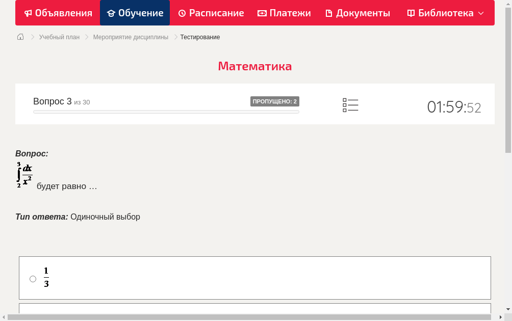512x321 pixels.
Task: Click the home icon in the breadcrumb
Action: point(20,37)
